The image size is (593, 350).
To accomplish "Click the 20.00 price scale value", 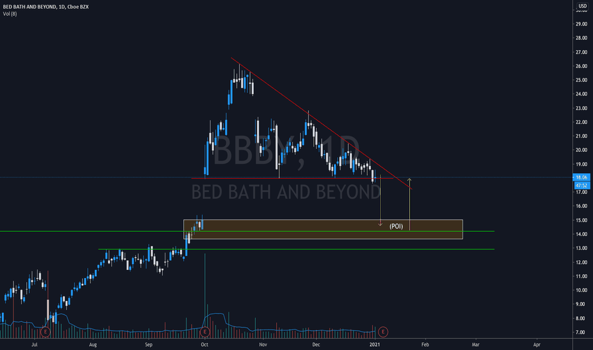I will point(582,150).
